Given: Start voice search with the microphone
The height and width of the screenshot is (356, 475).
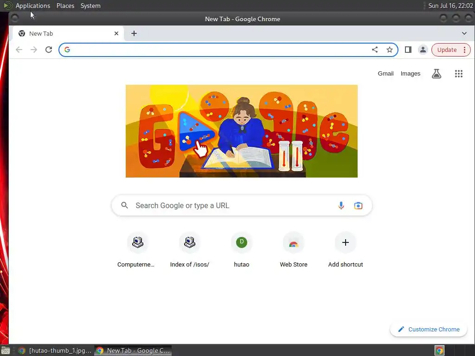Looking at the screenshot, I should point(341,205).
